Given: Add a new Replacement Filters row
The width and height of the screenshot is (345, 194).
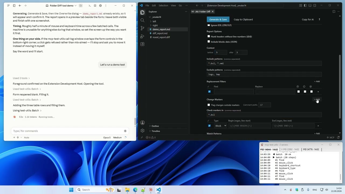Looking at the screenshot, I should pos(317,81).
